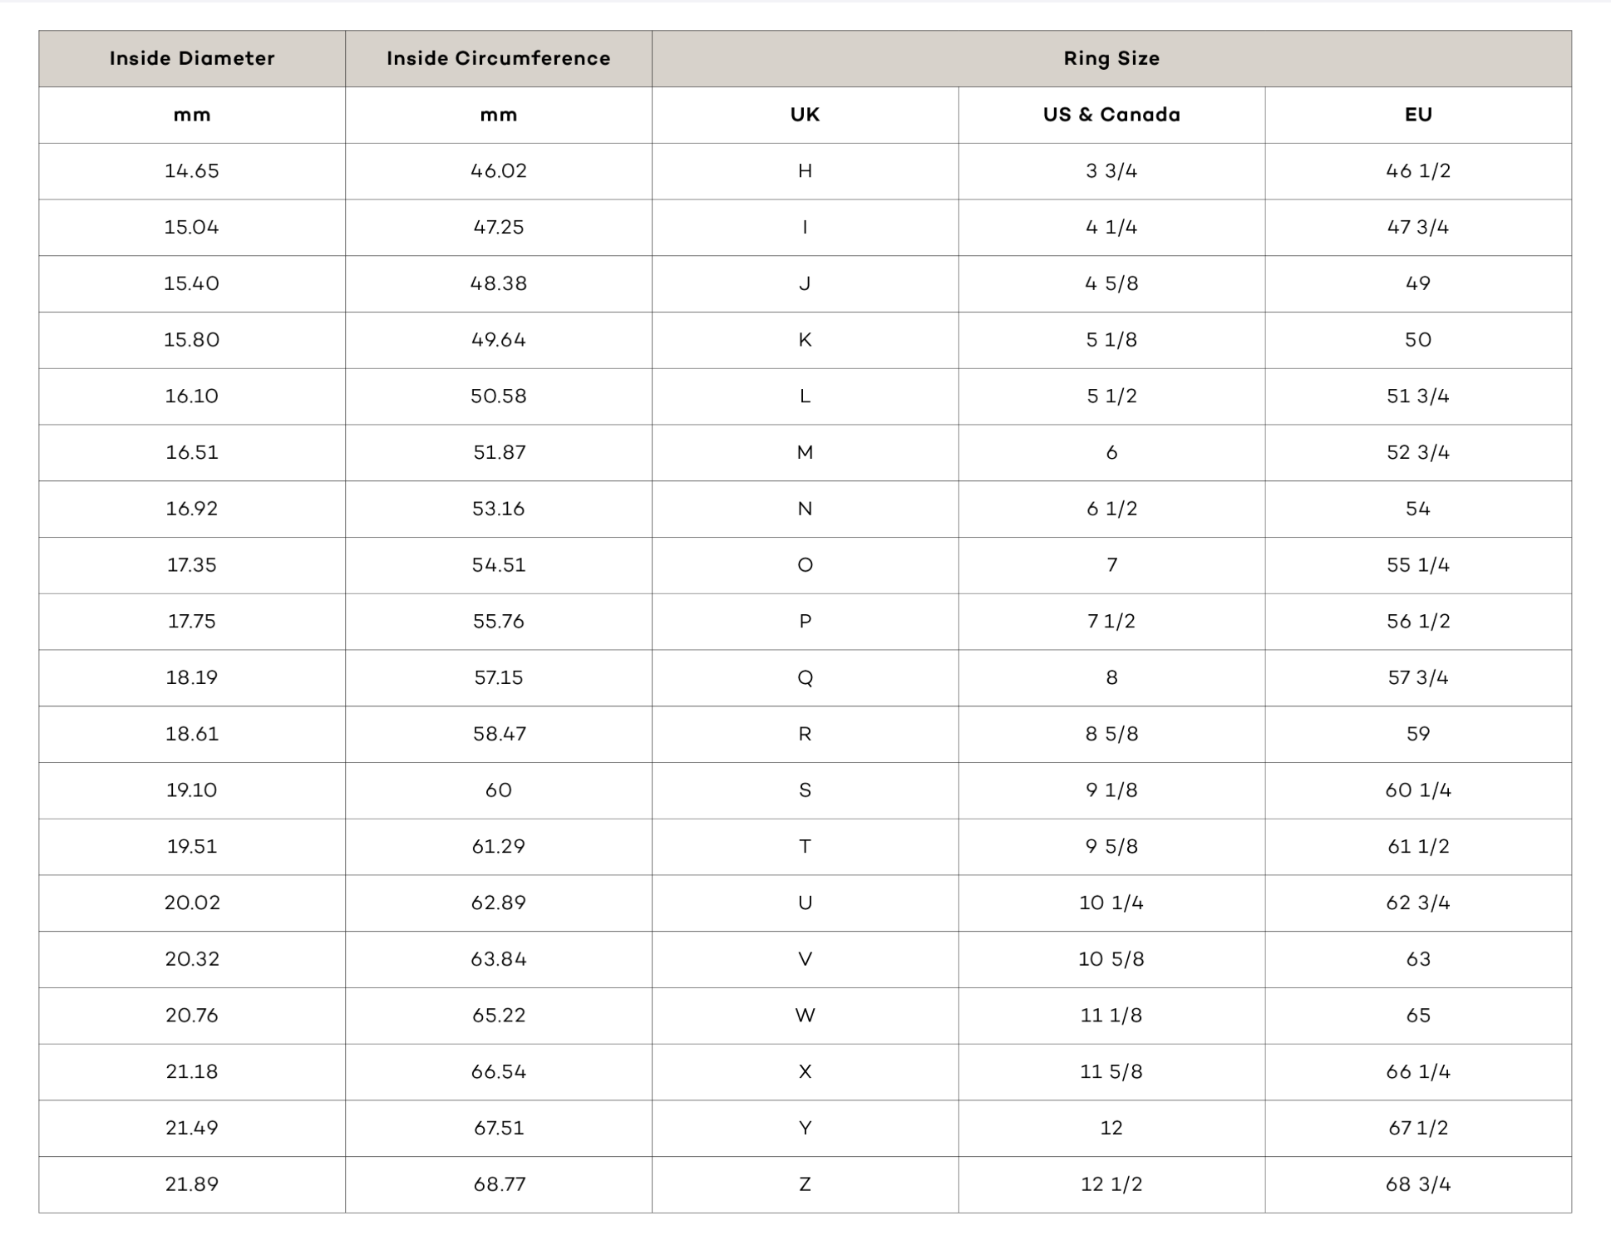This screenshot has height=1250, width=1611.
Task: Select the Ring Size header cell
Action: pos(1111,59)
